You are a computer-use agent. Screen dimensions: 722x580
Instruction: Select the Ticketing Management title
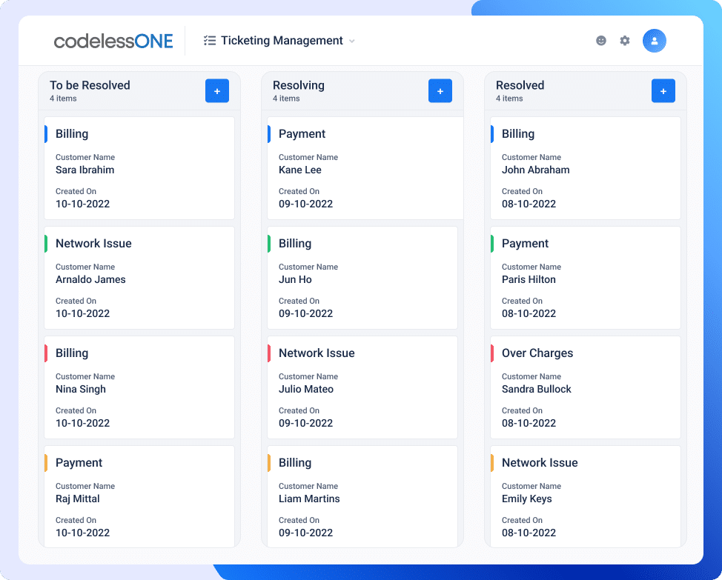point(282,41)
